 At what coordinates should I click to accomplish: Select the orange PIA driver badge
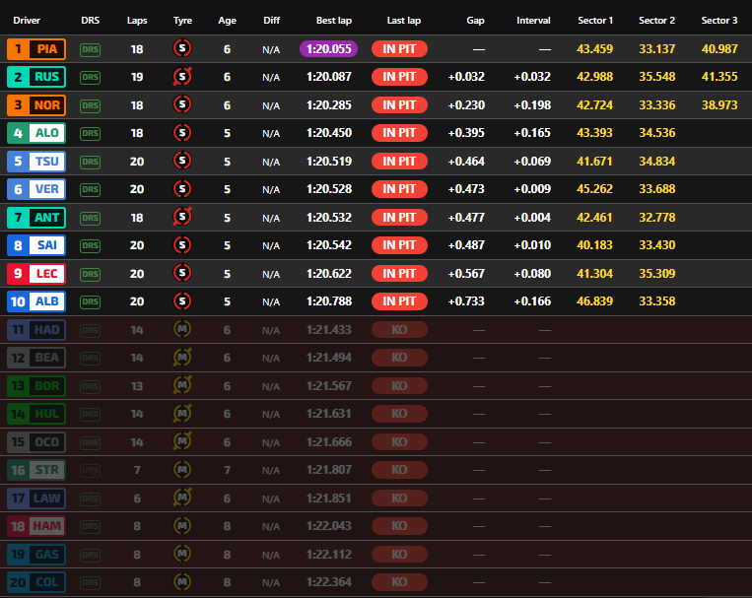coord(36,48)
